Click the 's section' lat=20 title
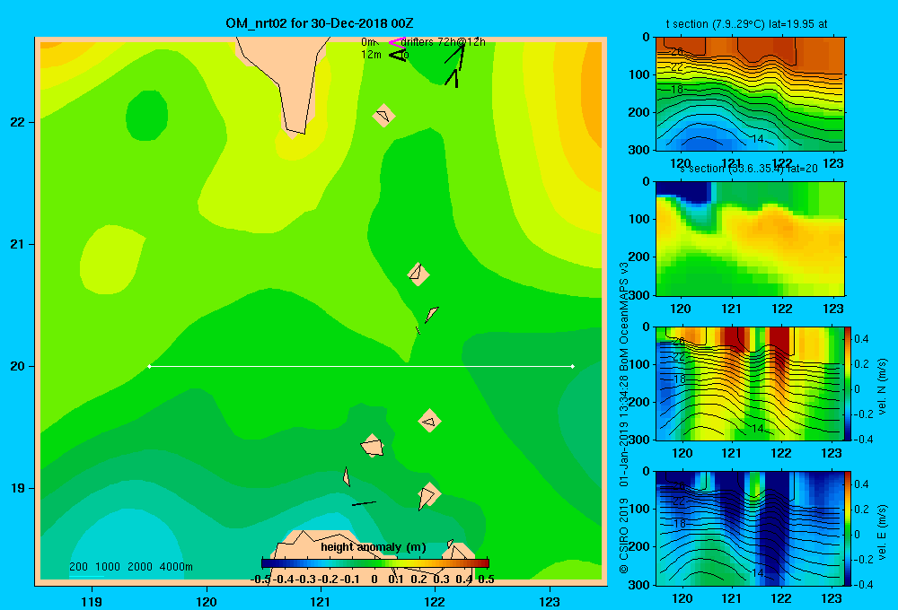898x610 pixels. coord(749,169)
